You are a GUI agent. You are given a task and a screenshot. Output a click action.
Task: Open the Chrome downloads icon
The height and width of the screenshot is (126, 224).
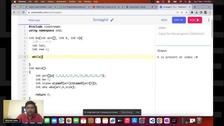click(x=196, y=13)
